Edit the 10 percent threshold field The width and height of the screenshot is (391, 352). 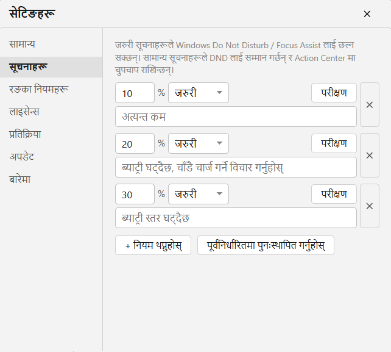pos(135,93)
